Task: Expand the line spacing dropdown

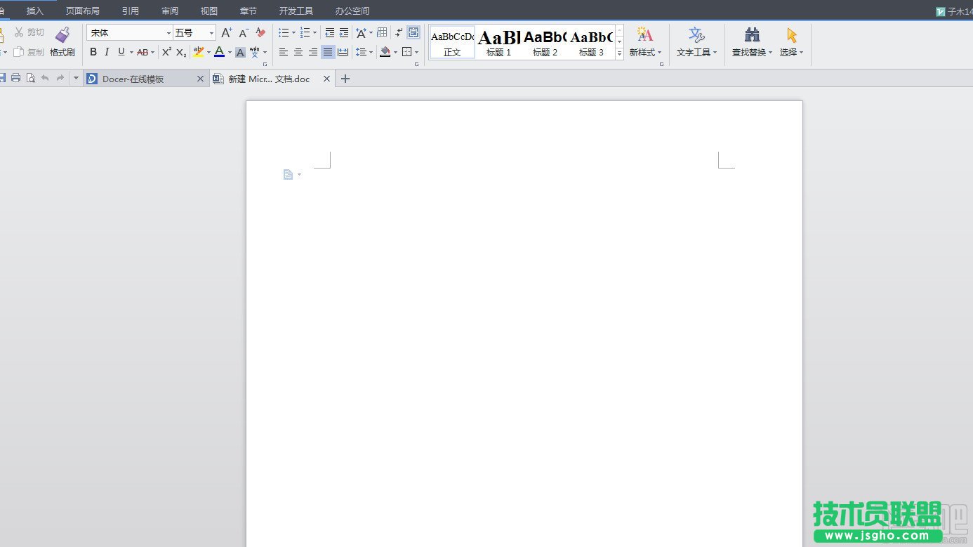Action: point(371,53)
